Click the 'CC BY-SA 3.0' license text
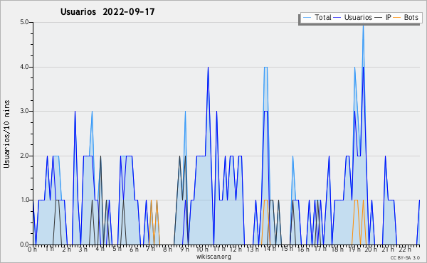The width and height of the screenshot is (427, 263). pos(405,258)
